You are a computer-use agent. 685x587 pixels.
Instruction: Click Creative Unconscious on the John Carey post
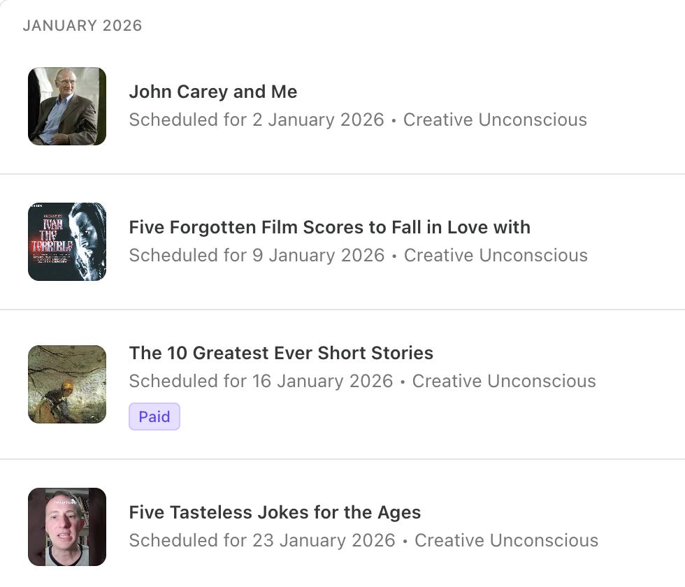tap(498, 119)
